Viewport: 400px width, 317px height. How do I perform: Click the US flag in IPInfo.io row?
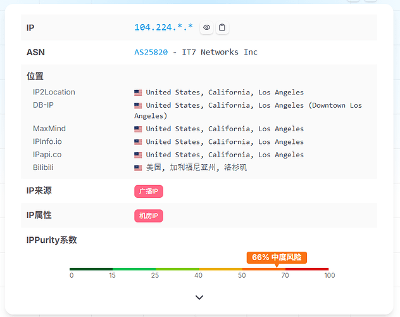point(138,142)
